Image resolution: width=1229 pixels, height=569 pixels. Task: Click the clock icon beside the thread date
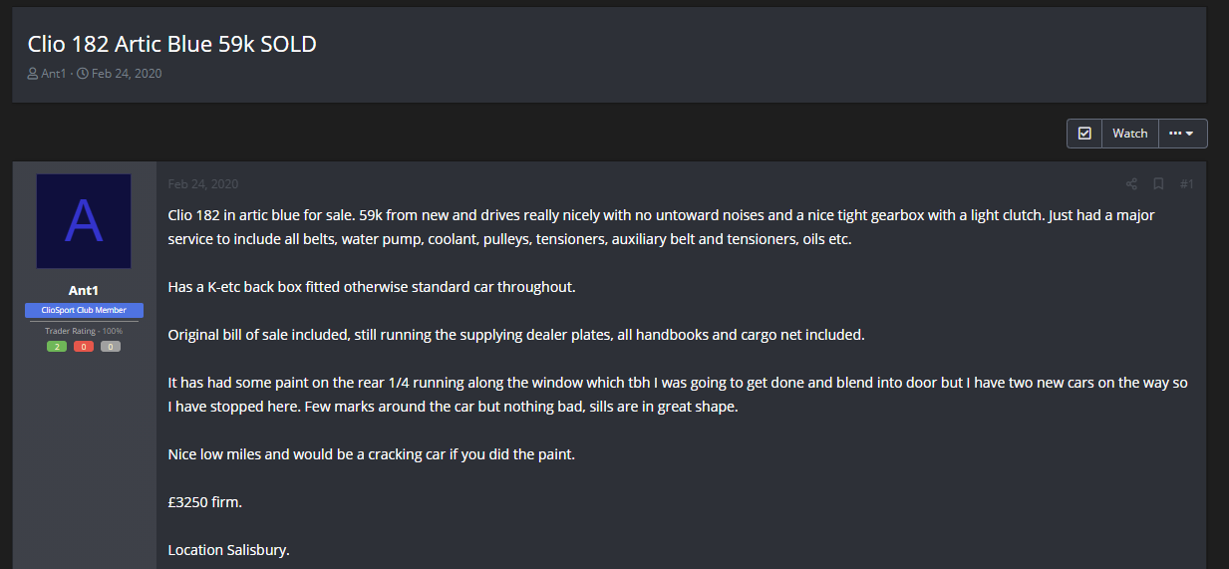[x=83, y=74]
